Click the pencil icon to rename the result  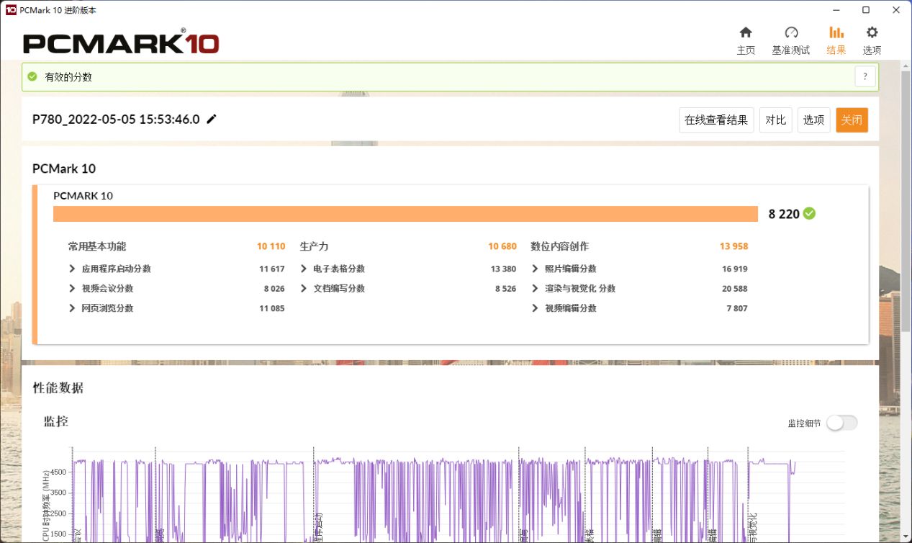click(x=210, y=119)
